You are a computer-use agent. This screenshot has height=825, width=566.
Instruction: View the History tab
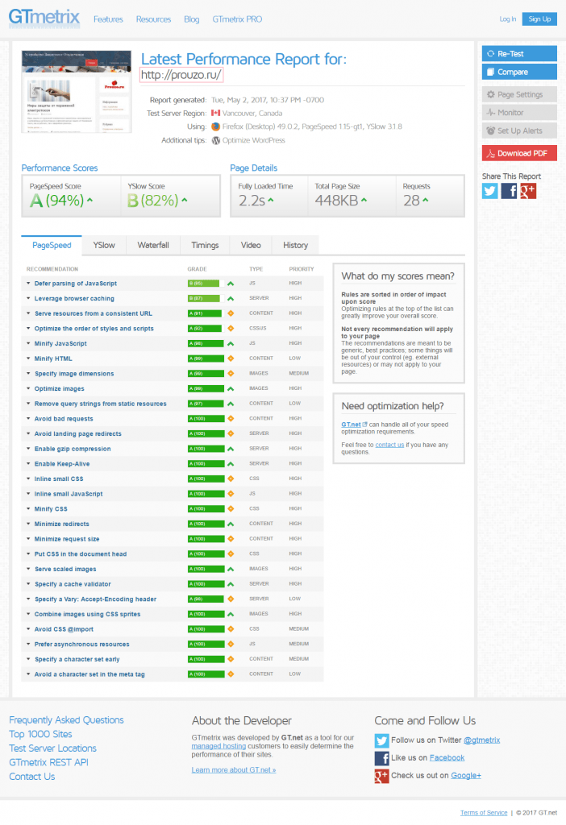(295, 245)
